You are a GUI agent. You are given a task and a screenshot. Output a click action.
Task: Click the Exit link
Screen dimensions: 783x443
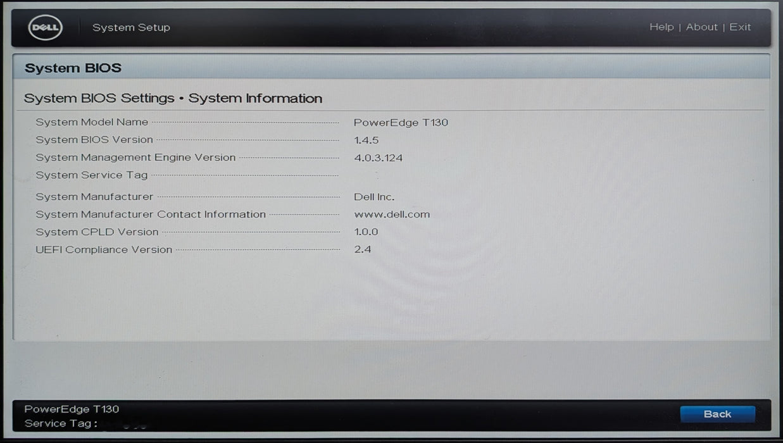point(740,27)
